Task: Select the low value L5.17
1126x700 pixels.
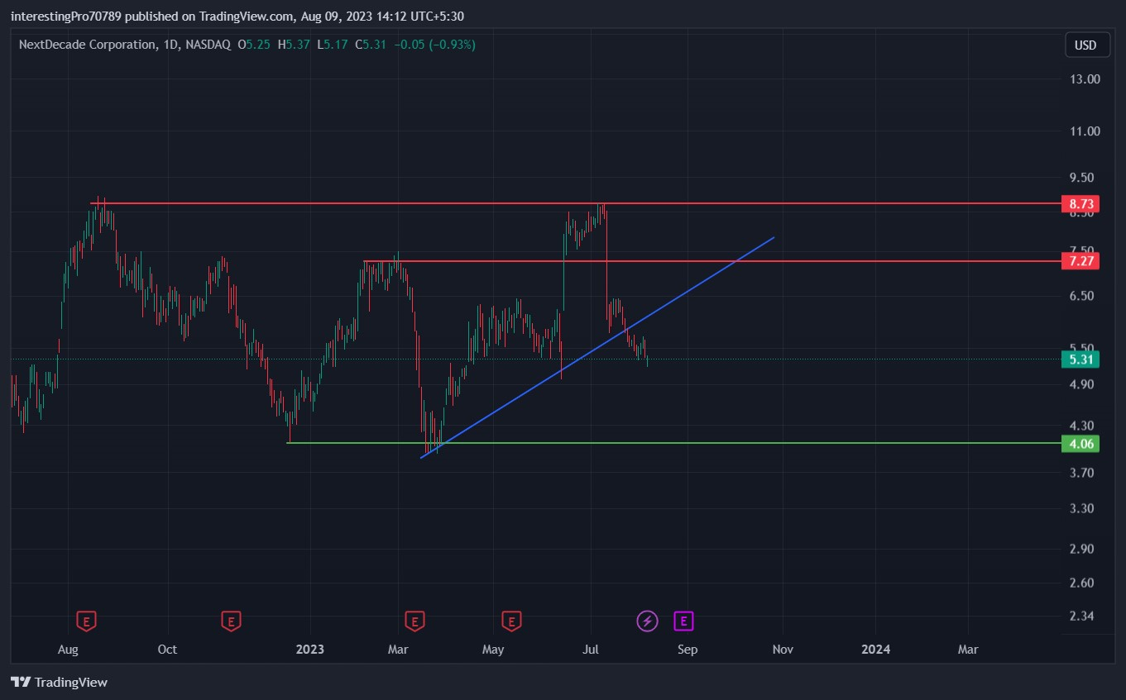Action: 332,45
